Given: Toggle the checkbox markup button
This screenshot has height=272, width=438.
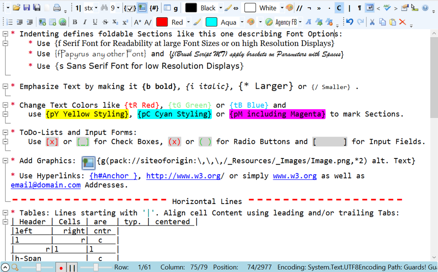Looking at the screenshot, I should click(130, 8).
